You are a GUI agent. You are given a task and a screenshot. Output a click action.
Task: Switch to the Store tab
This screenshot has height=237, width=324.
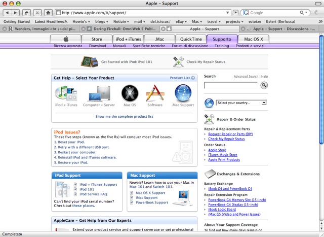click(97, 39)
